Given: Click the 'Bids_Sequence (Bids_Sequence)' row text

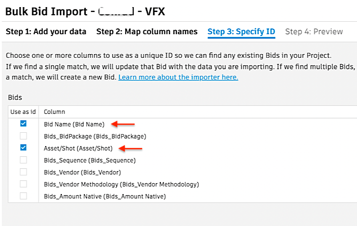Looking at the screenshot, I should [x=90, y=160].
